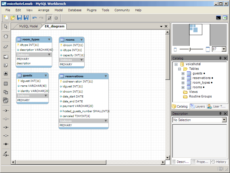Expand the reservations table in Catalog
230x173 pixels.
[x=183, y=78]
